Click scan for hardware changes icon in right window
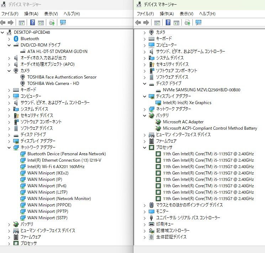This screenshot has height=253, width=265. tap(198, 22)
